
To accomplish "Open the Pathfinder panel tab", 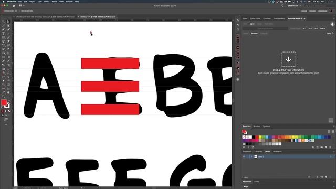I will pos(247,182).
